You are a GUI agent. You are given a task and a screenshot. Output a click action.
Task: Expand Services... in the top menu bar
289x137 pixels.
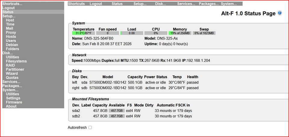186,4
